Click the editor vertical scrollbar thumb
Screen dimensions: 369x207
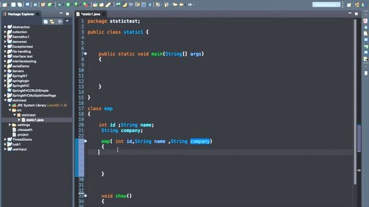pyautogui.click(x=355, y=102)
